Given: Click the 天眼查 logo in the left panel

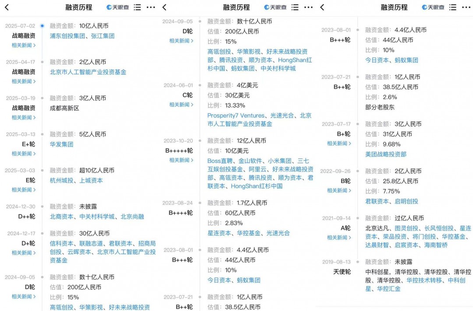Looking at the screenshot, I should pos(118,7).
